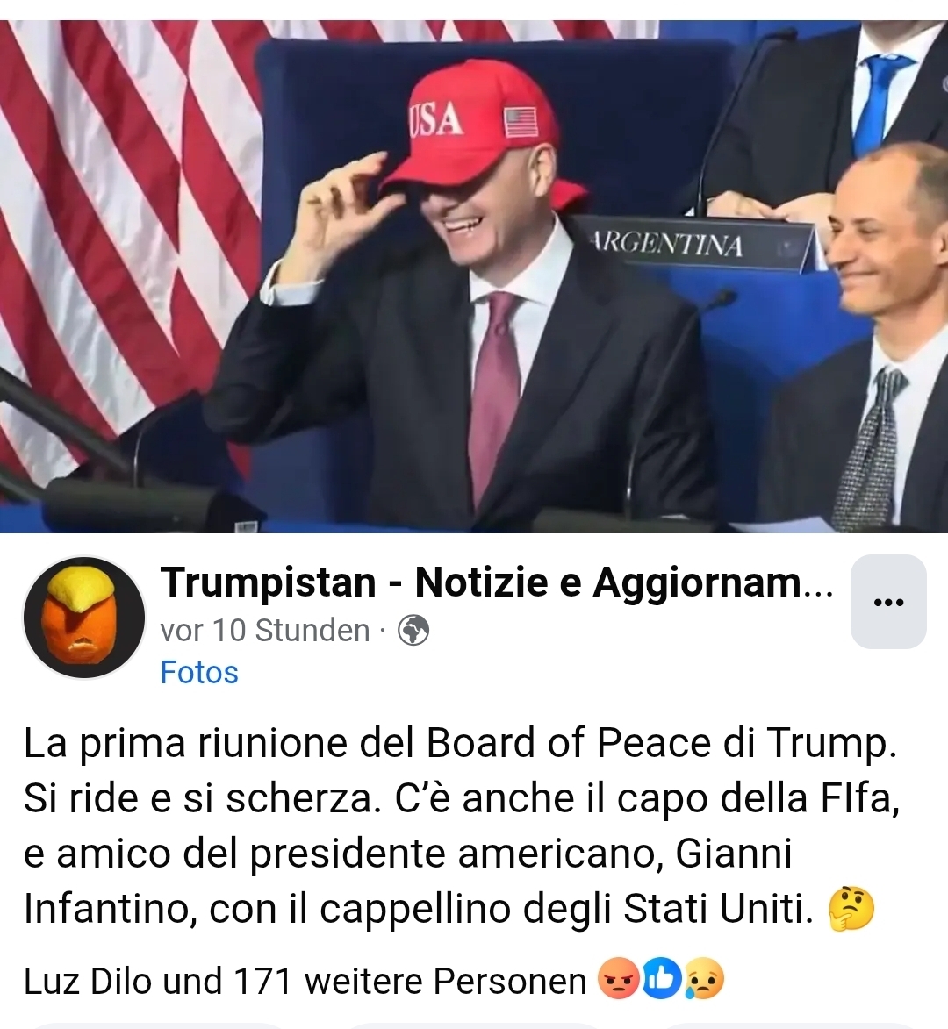The image size is (948, 1029).
Task: Open the three-dots post options menu
Action: click(x=888, y=602)
